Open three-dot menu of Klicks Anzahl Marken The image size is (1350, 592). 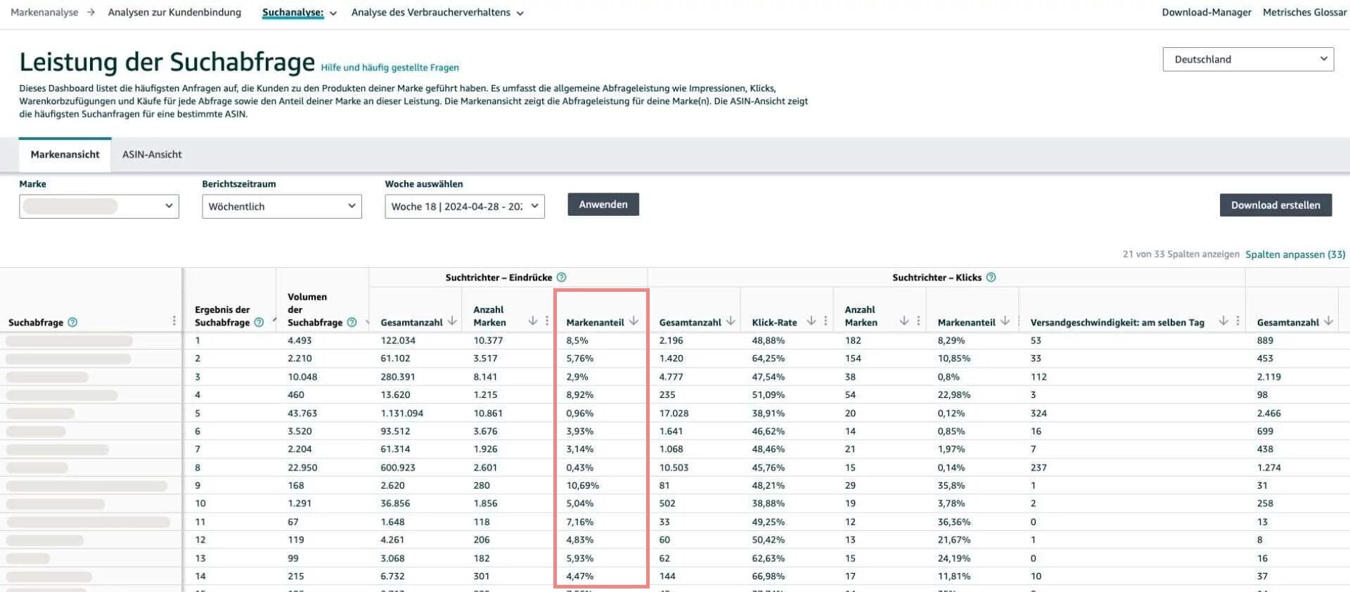[x=918, y=321]
